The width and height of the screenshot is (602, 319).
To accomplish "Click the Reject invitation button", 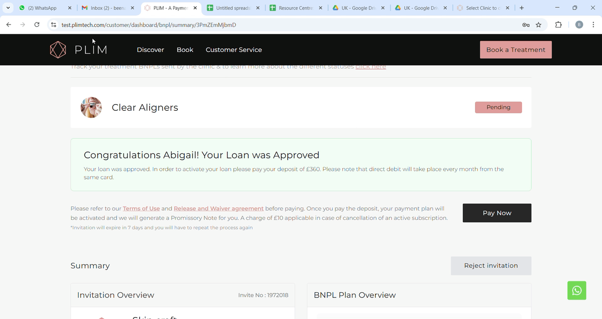I will (x=491, y=266).
